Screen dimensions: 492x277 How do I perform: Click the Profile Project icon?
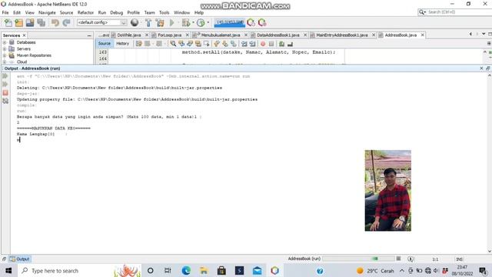pos(201,22)
